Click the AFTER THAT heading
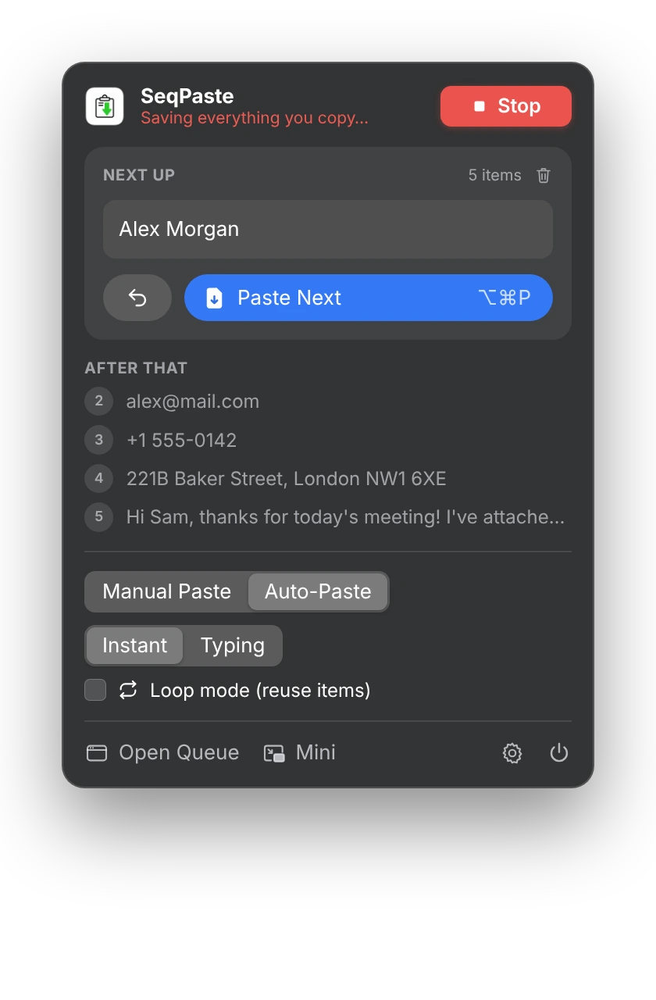 point(136,368)
